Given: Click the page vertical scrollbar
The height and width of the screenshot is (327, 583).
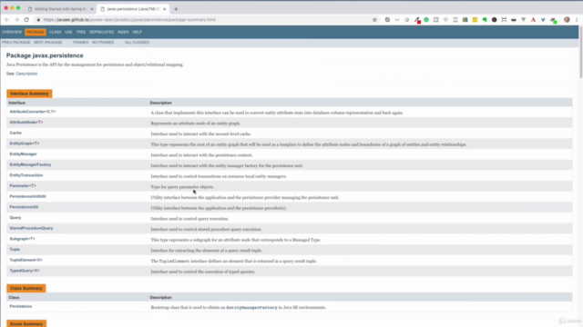Looking at the screenshot, I should point(580,52).
